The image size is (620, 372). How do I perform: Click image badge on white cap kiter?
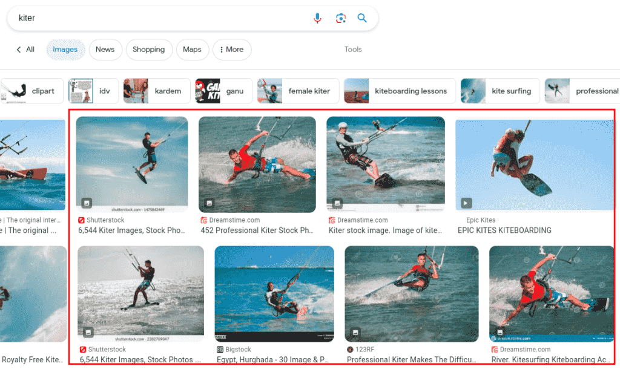tap(337, 203)
